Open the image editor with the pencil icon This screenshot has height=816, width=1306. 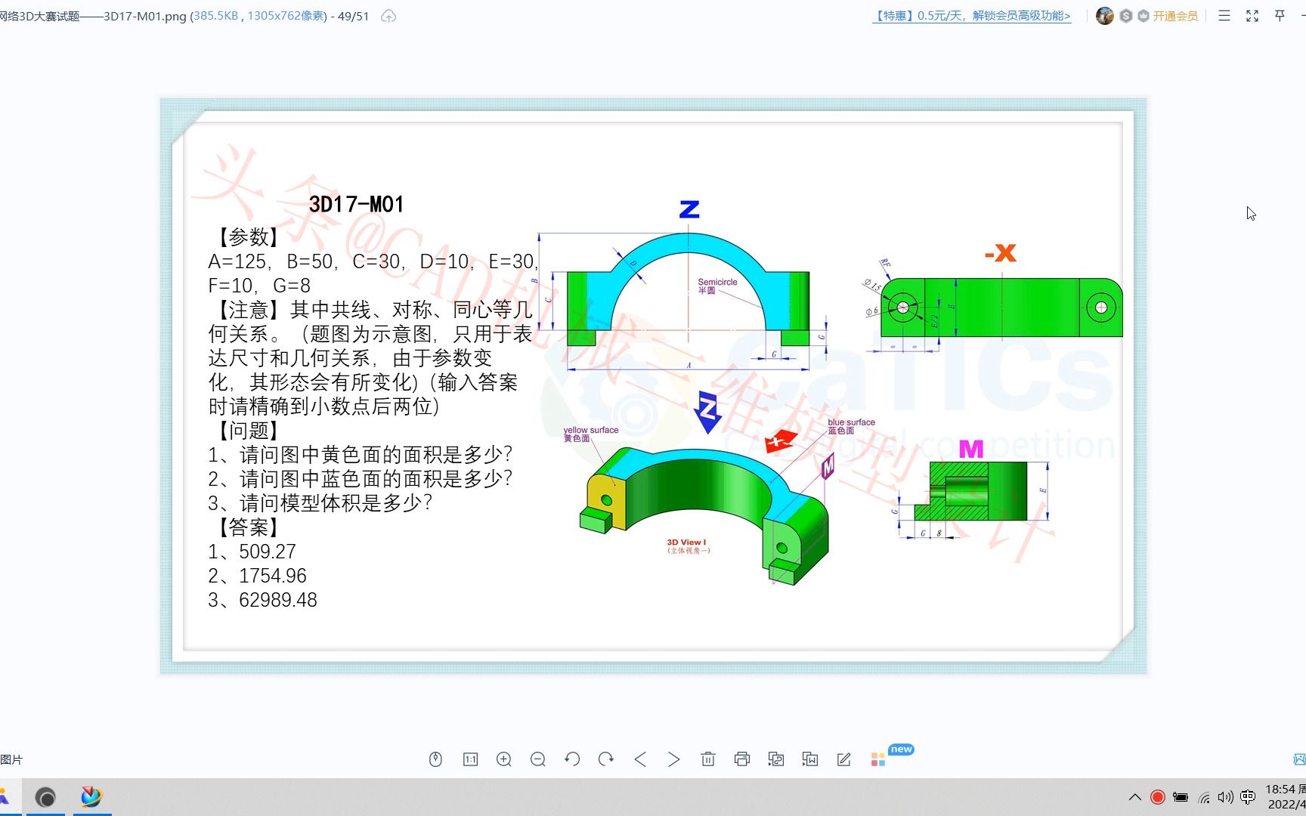[x=844, y=759]
